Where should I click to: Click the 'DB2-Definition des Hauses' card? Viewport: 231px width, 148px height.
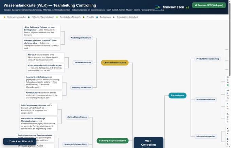coord(38,109)
